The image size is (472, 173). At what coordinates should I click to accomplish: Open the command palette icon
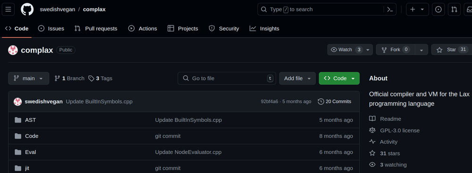point(390,9)
